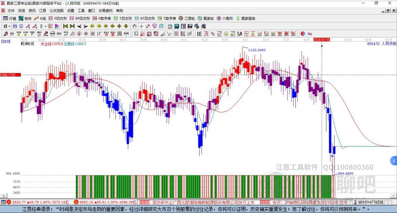The height and width of the screenshot is (213, 397).
Task: Click the infinity symbol icon
Action: point(310,34)
